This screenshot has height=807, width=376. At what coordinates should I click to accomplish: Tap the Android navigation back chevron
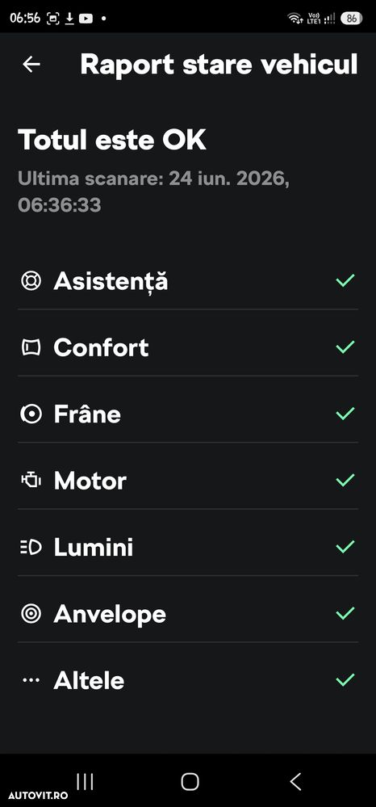pyautogui.click(x=295, y=781)
